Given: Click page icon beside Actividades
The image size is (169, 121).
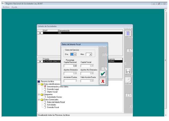Looking at the screenshot, I should point(45,105).
